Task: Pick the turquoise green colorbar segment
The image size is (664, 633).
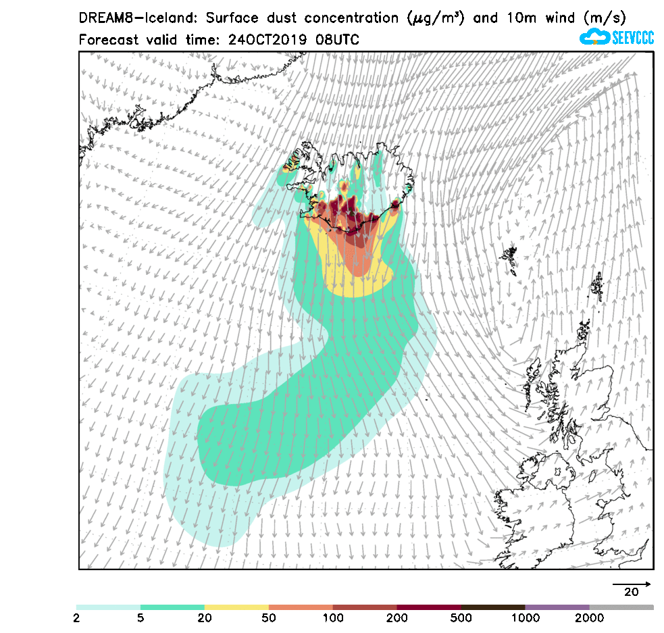Action: pos(172,607)
